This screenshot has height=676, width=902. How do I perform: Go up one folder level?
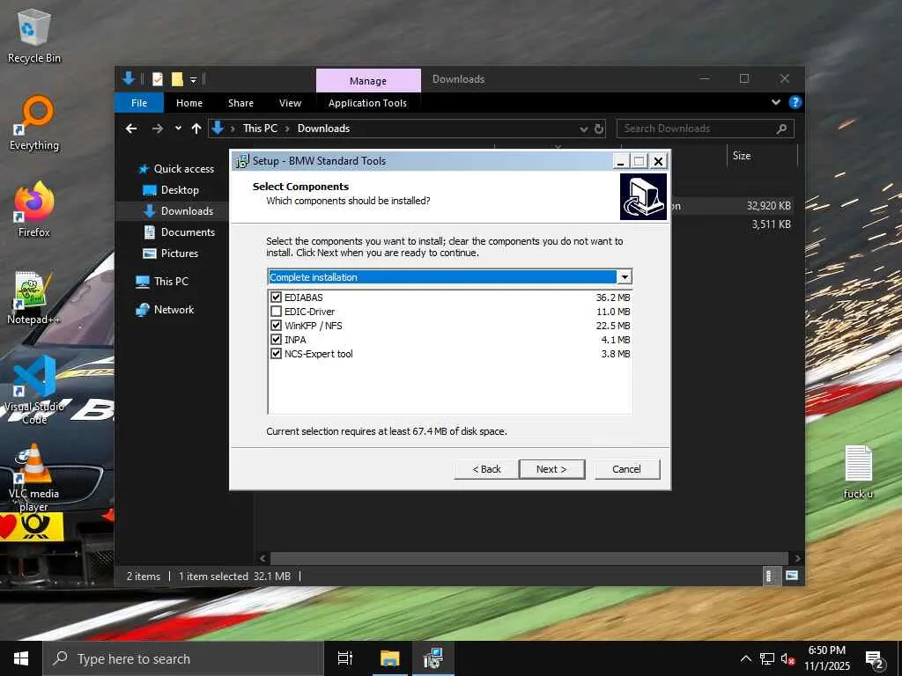coord(196,129)
